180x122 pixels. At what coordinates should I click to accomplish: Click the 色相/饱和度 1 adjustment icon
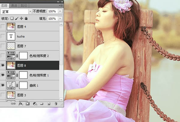(11, 75)
